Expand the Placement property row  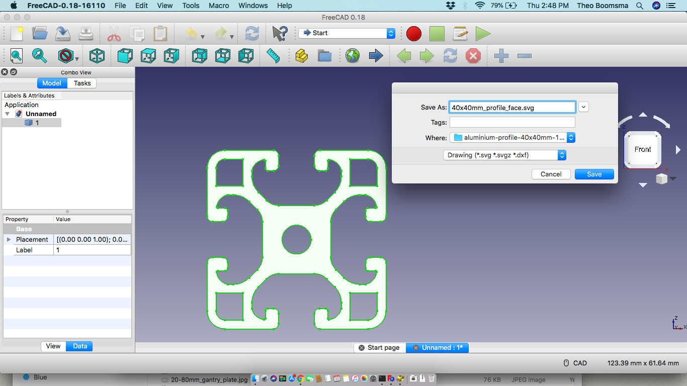point(8,239)
